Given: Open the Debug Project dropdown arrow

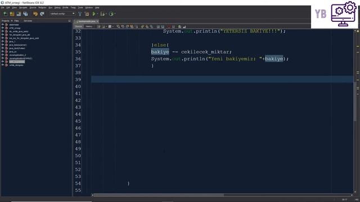Looking at the screenshot, I should tap(106, 14).
